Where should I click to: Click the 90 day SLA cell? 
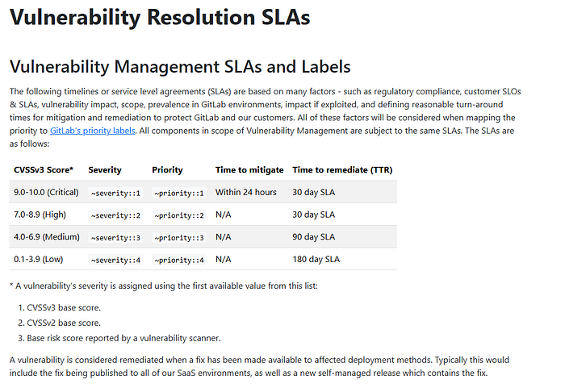[313, 237]
